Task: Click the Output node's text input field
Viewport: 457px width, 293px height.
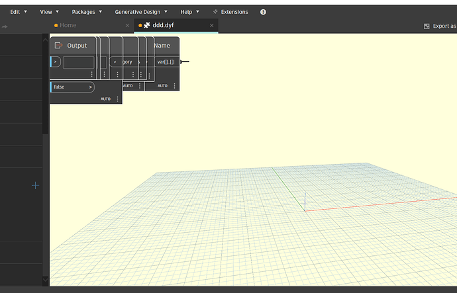Action: pos(78,62)
